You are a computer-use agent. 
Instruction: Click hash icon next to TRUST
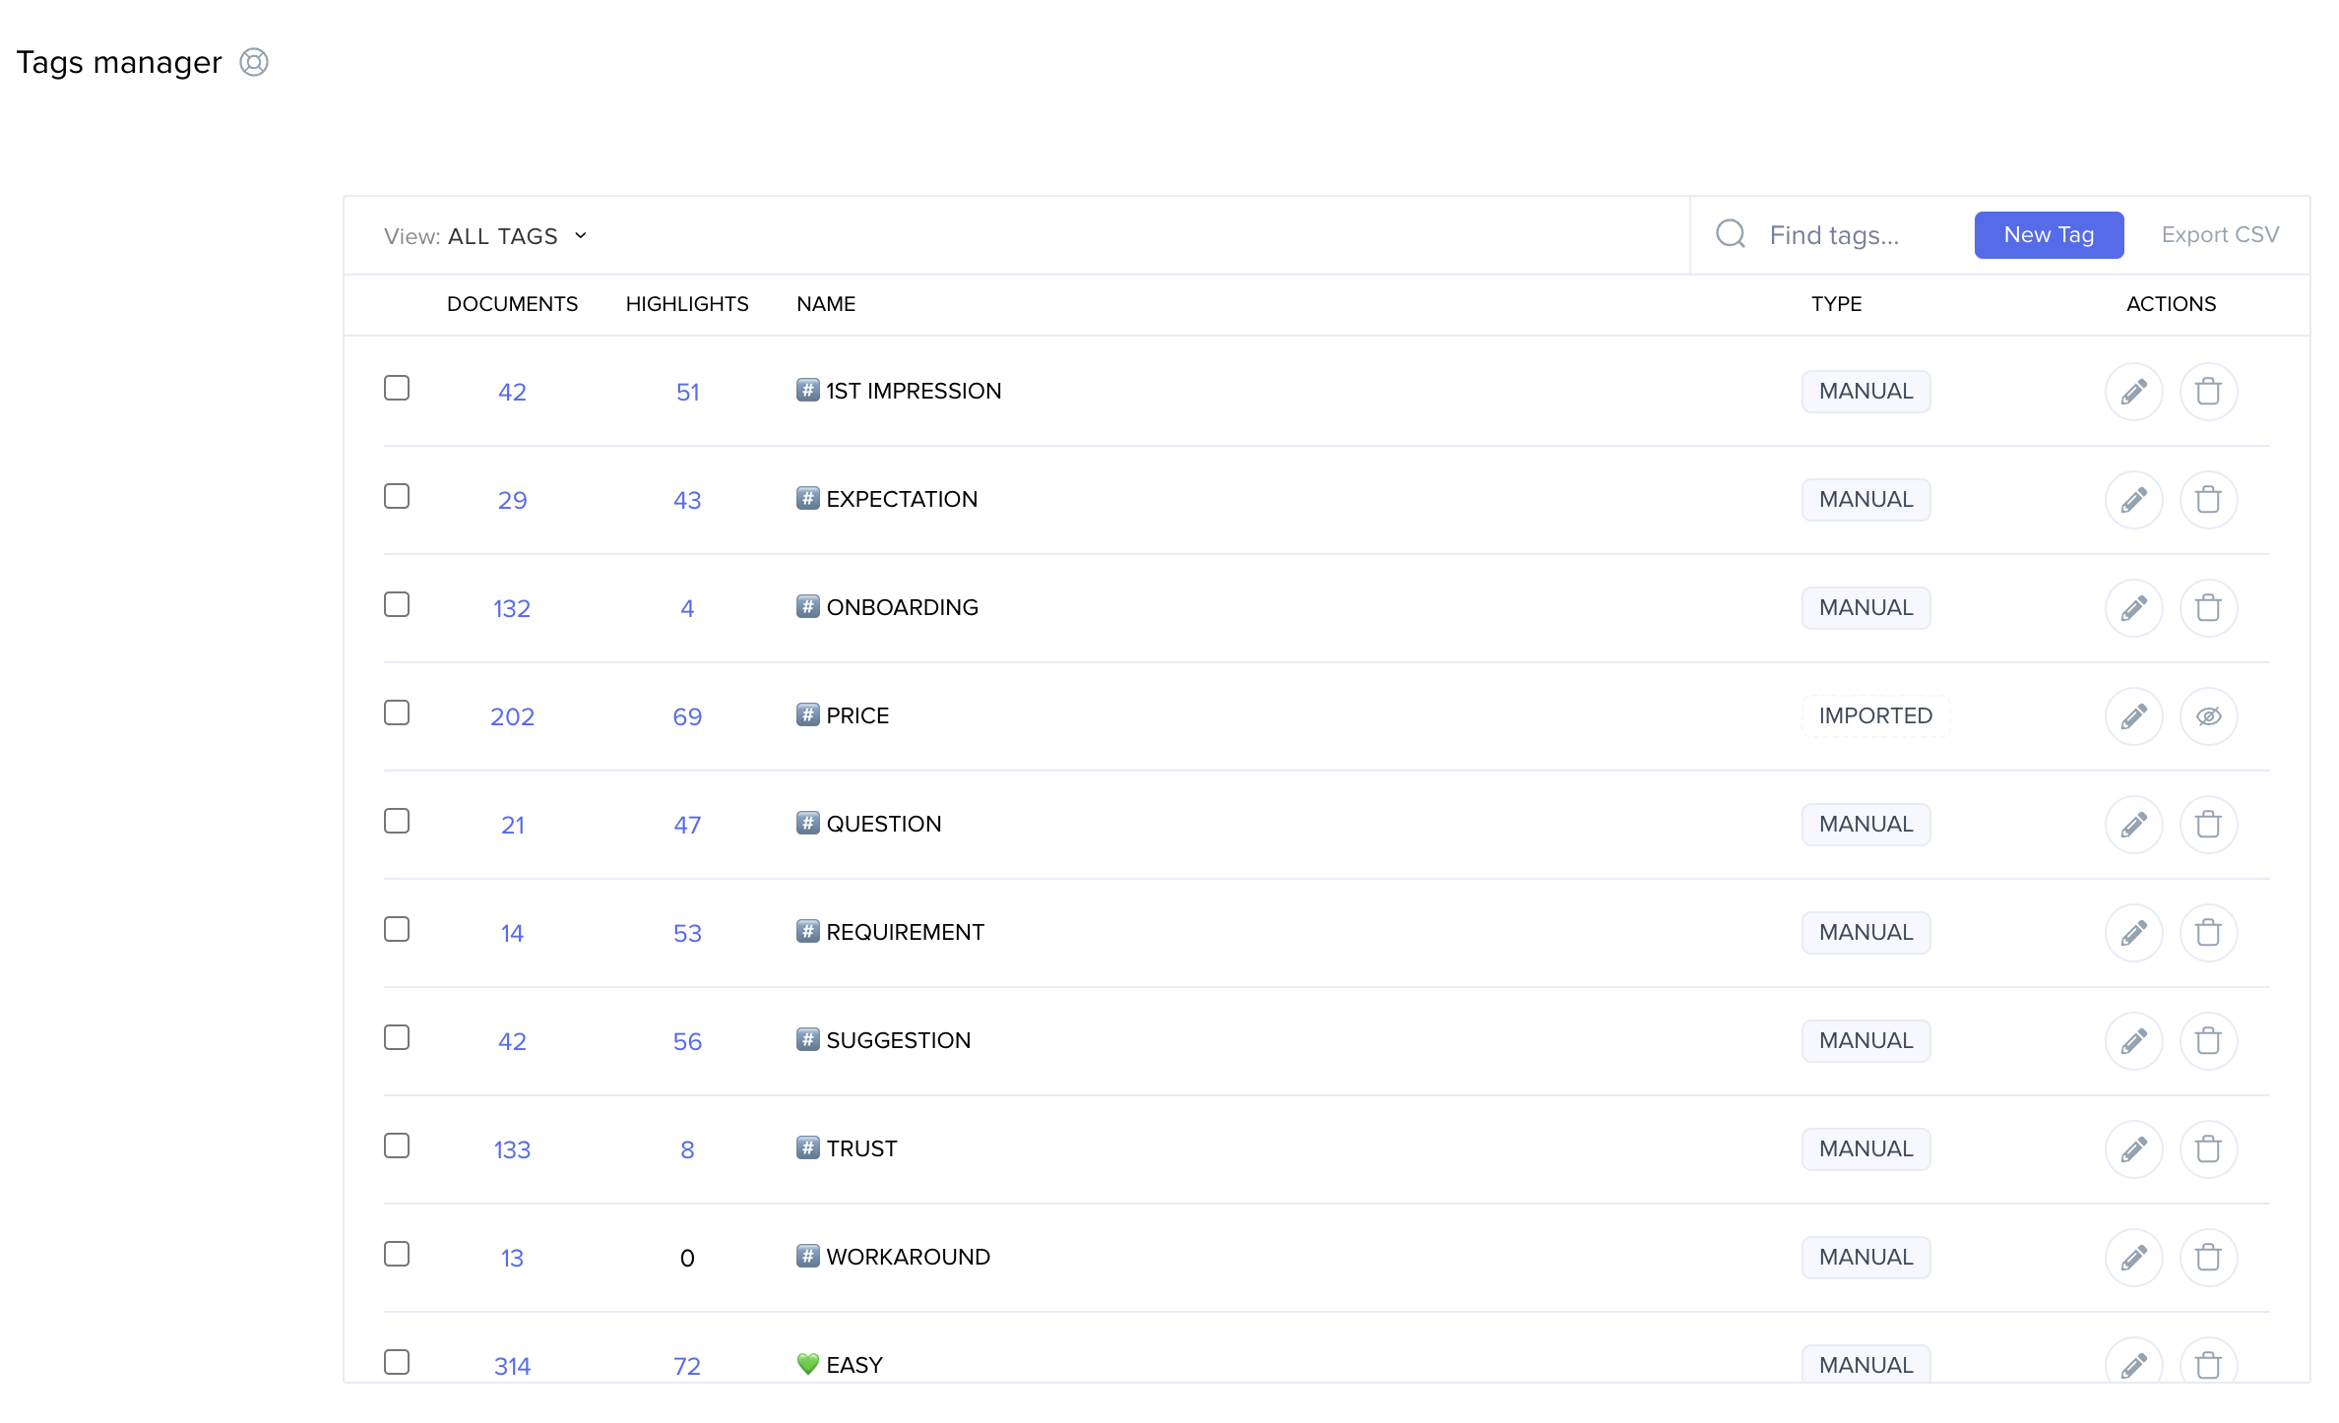(807, 1147)
